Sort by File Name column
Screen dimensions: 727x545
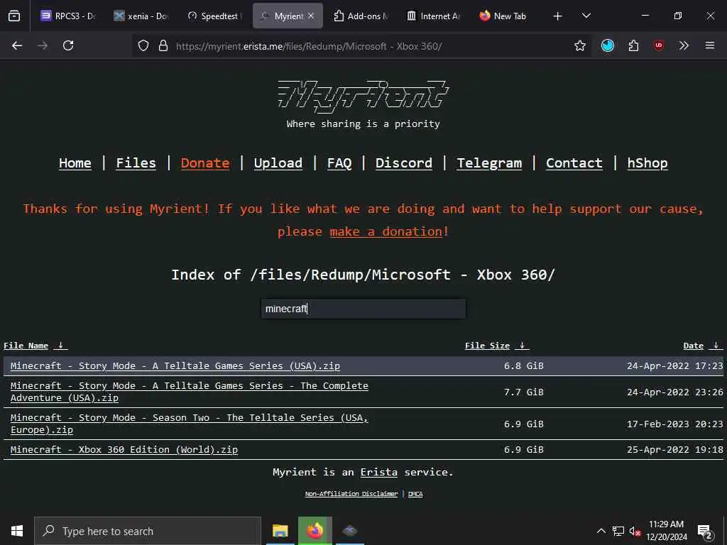(26, 346)
